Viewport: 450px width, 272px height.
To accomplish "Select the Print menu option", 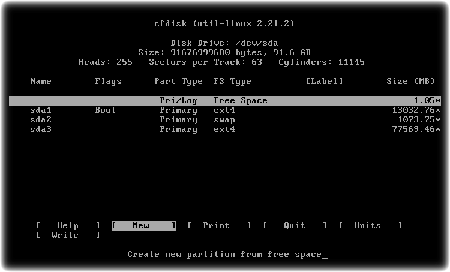I will (x=220, y=226).
